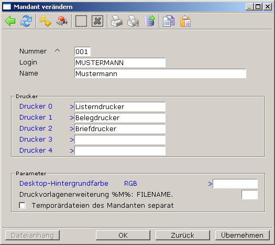Open print preview with magnifier icon
The height and width of the screenshot is (245, 275).
tap(133, 21)
